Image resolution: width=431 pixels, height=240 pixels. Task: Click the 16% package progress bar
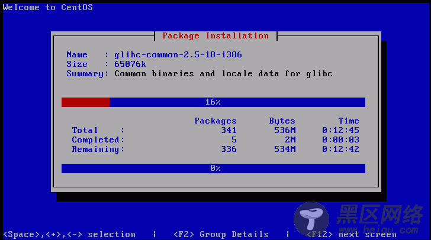pos(213,102)
